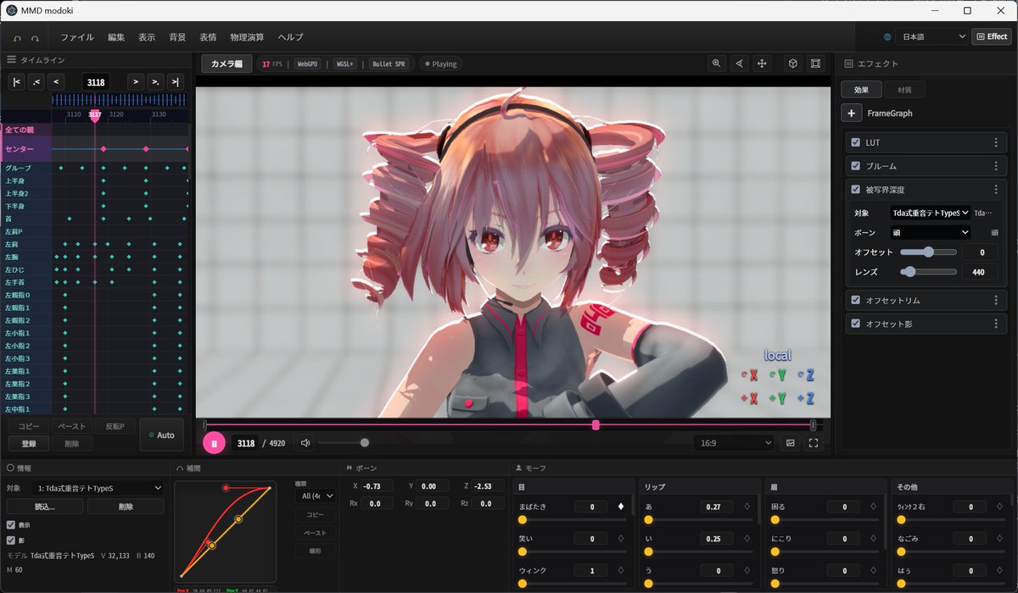Image resolution: width=1018 pixels, height=593 pixels.
Task: Adjust the オフセット slider
Action: coord(928,252)
